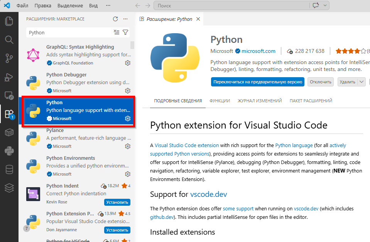
Task: Open the Search view in activity bar
Action: pos(9,40)
